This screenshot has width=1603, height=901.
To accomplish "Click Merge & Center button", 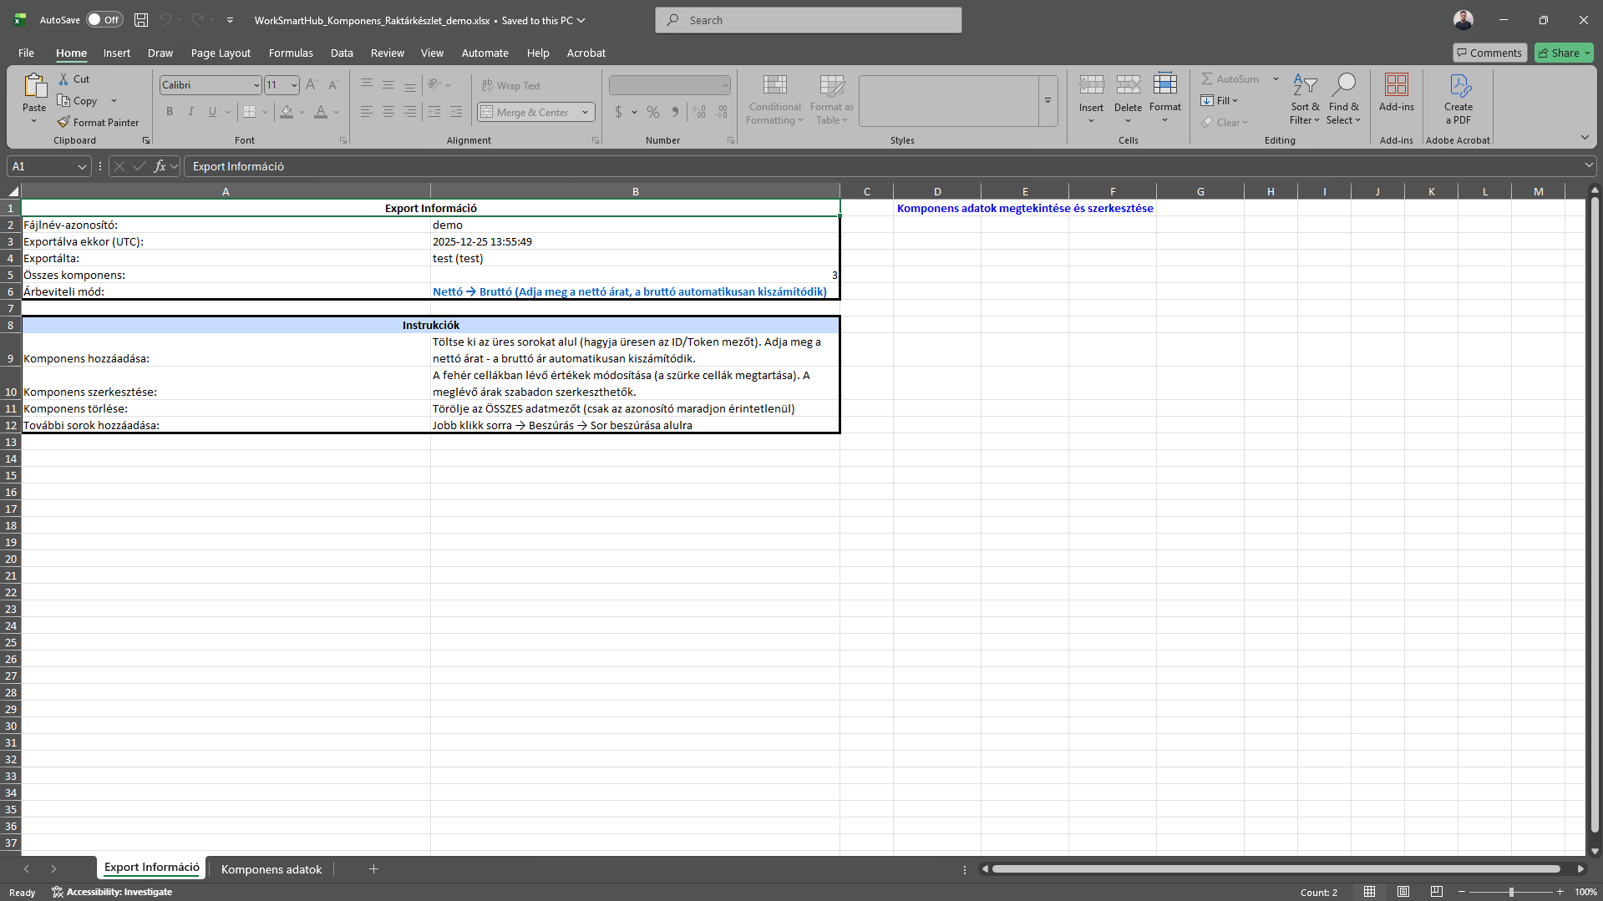I will [x=525, y=112].
